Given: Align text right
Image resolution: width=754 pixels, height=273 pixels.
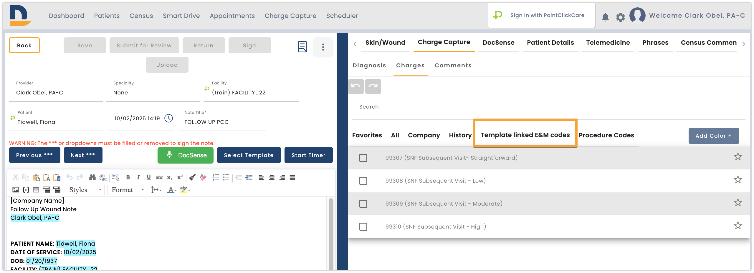Looking at the screenshot, I should pos(282,177).
